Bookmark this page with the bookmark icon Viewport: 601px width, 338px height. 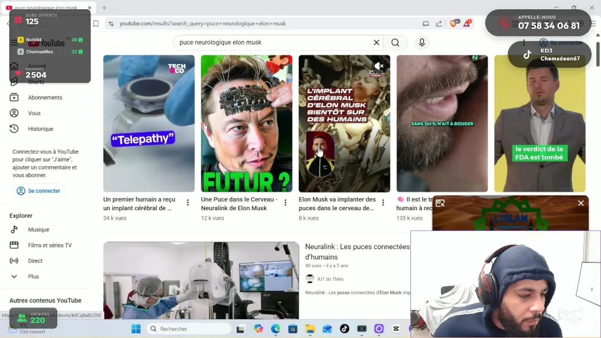point(96,23)
